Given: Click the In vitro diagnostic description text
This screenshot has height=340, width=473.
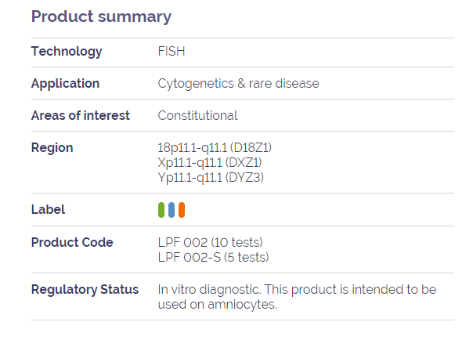Looking at the screenshot, I should pyautogui.click(x=297, y=297).
